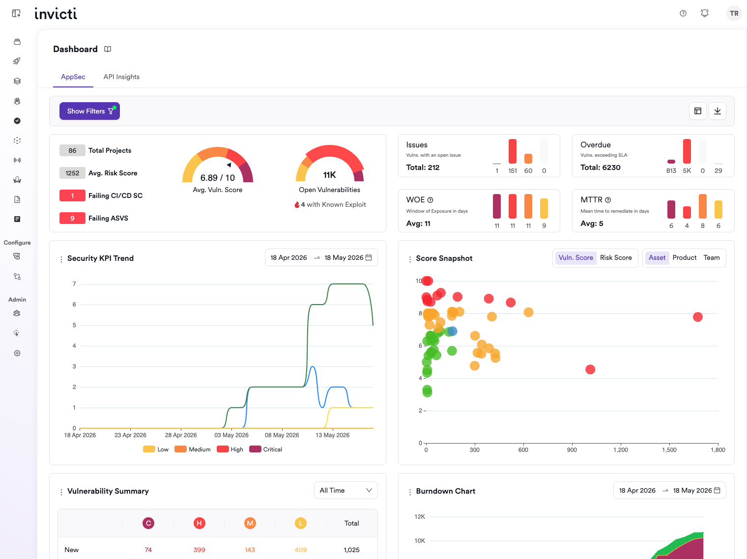The image size is (747, 559).
Task: Click the Open Vulnerabilities 11K gauge
Action: [330, 164]
